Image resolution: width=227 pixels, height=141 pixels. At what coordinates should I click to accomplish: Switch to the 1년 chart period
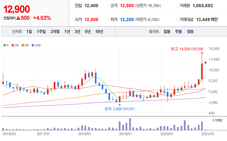point(67,31)
